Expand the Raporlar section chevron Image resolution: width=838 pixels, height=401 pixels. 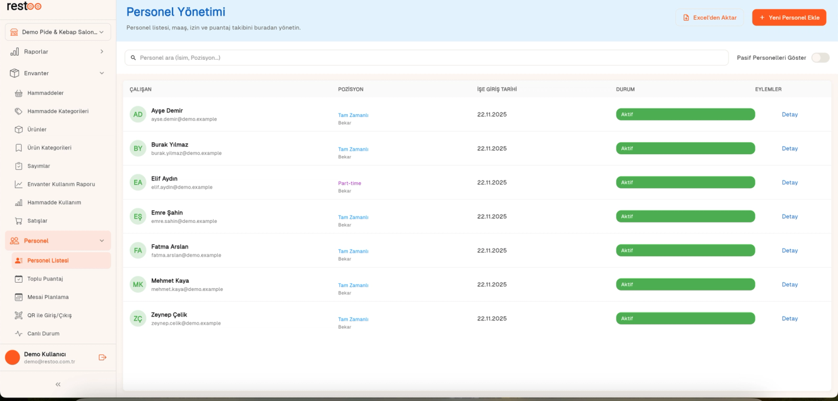tap(102, 52)
